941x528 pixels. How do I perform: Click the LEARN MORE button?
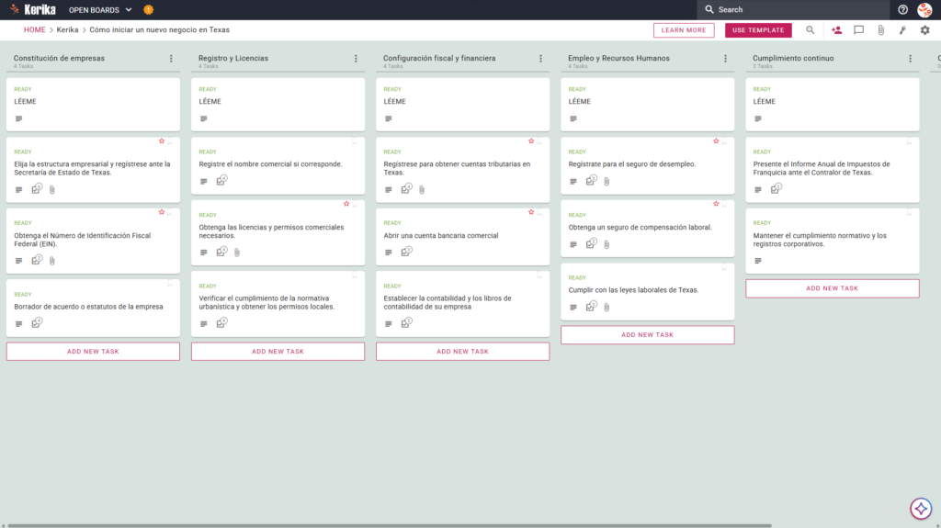[684, 30]
